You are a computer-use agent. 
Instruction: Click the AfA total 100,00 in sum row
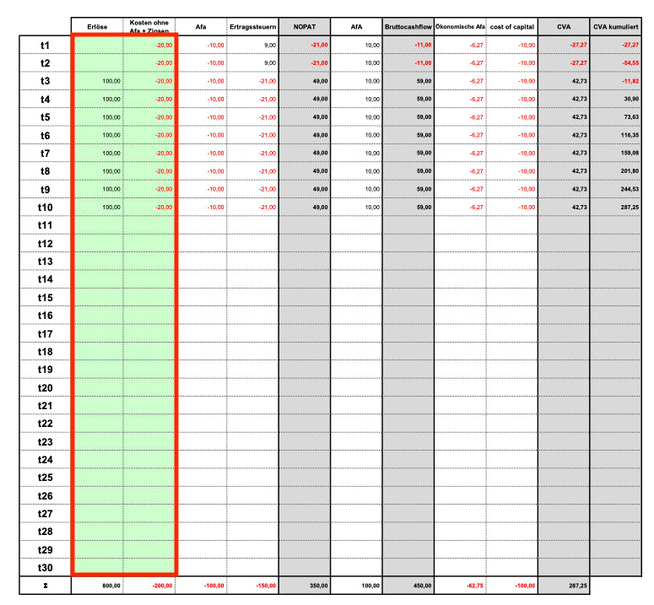(x=370, y=586)
